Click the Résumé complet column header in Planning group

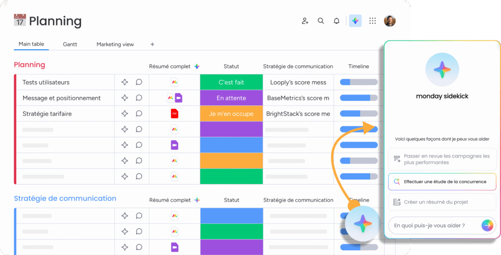(170, 67)
